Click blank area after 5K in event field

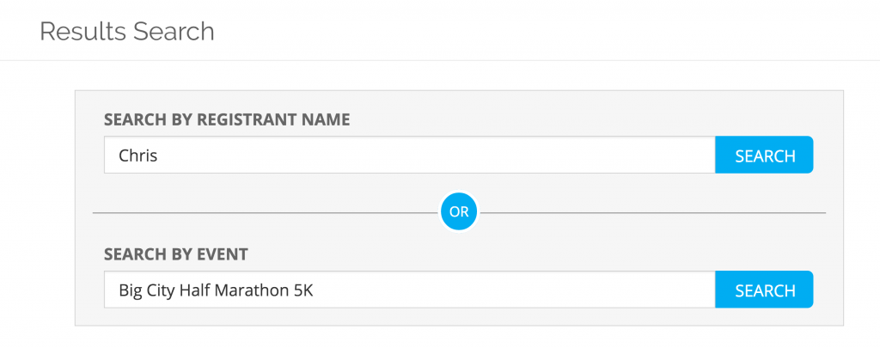[516, 290]
